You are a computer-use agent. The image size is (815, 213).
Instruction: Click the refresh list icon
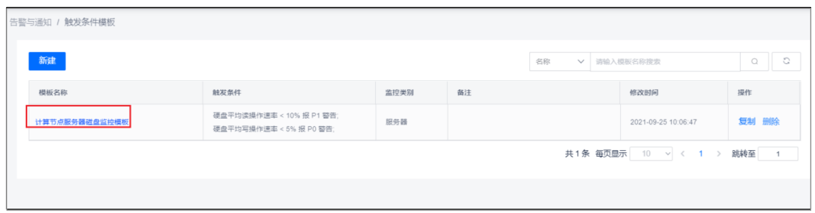[786, 61]
